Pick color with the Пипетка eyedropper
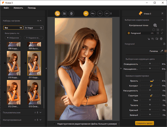This screenshot has height=127, width=167. pyautogui.click(x=162, y=51)
